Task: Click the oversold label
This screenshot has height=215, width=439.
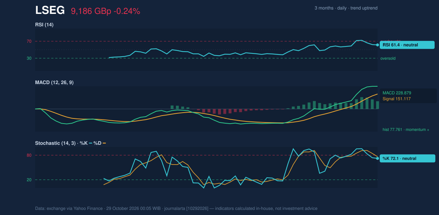Action: click(x=388, y=58)
